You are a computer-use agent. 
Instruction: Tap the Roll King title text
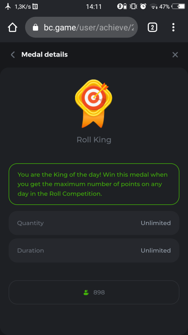coord(94,140)
